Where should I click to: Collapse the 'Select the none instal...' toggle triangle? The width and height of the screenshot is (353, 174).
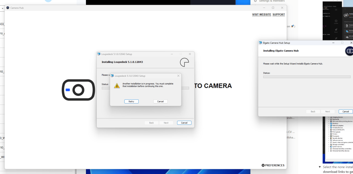[320, 167]
